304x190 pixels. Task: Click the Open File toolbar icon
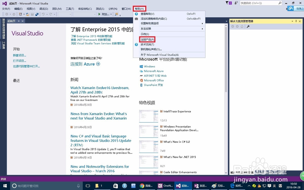point(28,14)
